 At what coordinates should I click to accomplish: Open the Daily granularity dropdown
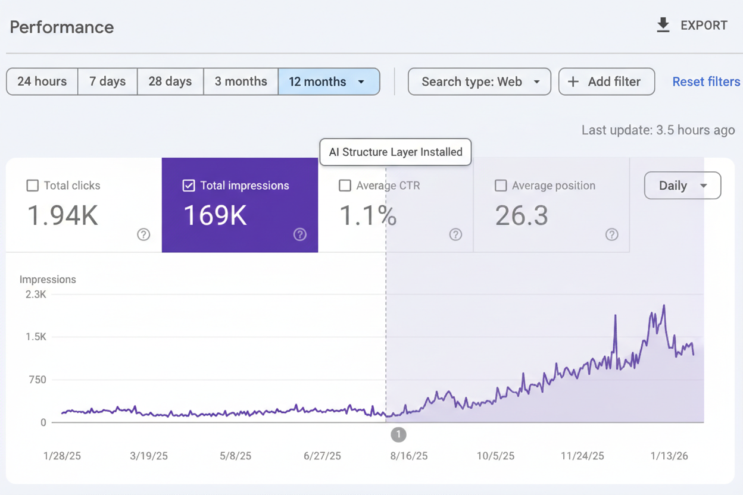coord(682,185)
